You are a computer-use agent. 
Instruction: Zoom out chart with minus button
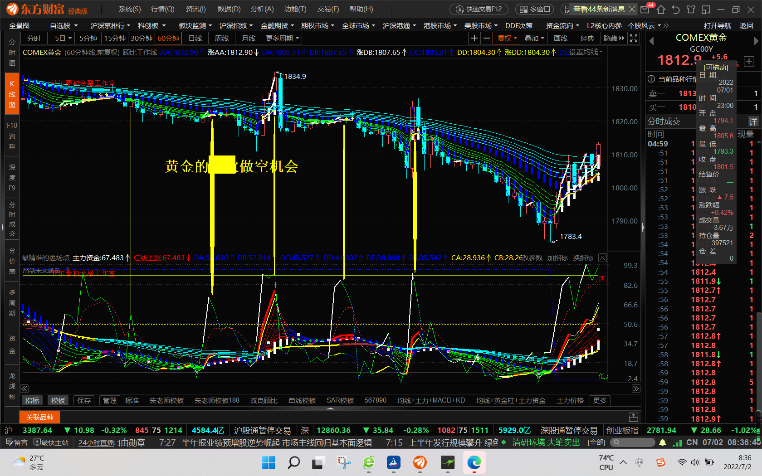click(x=487, y=39)
